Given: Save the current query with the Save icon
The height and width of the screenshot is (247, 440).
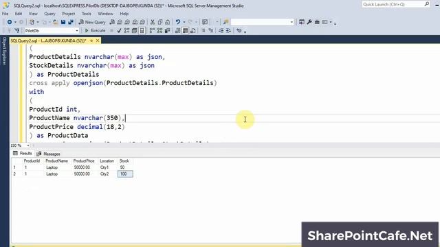Looking at the screenshot, I should (63, 22).
